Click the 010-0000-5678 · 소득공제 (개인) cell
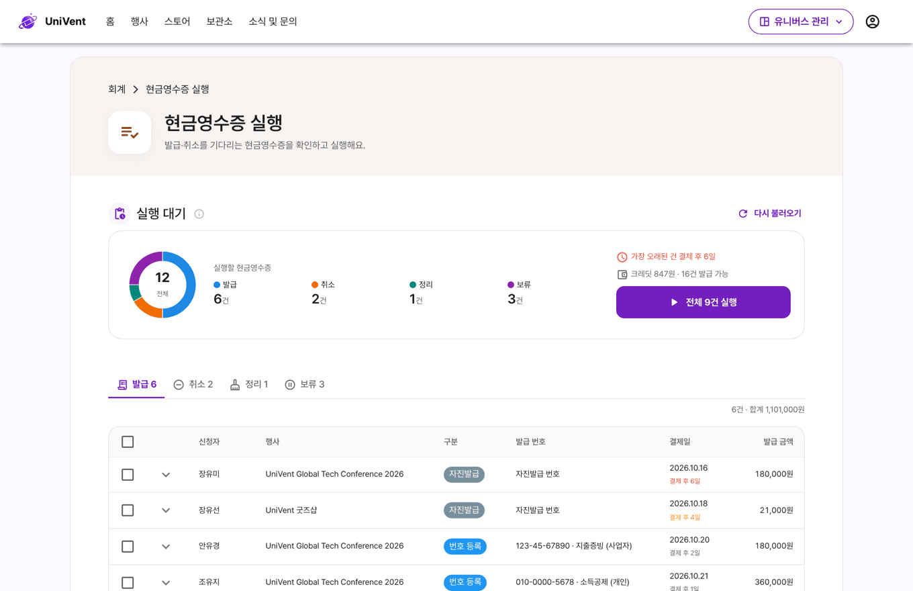The image size is (913, 591). point(573,582)
